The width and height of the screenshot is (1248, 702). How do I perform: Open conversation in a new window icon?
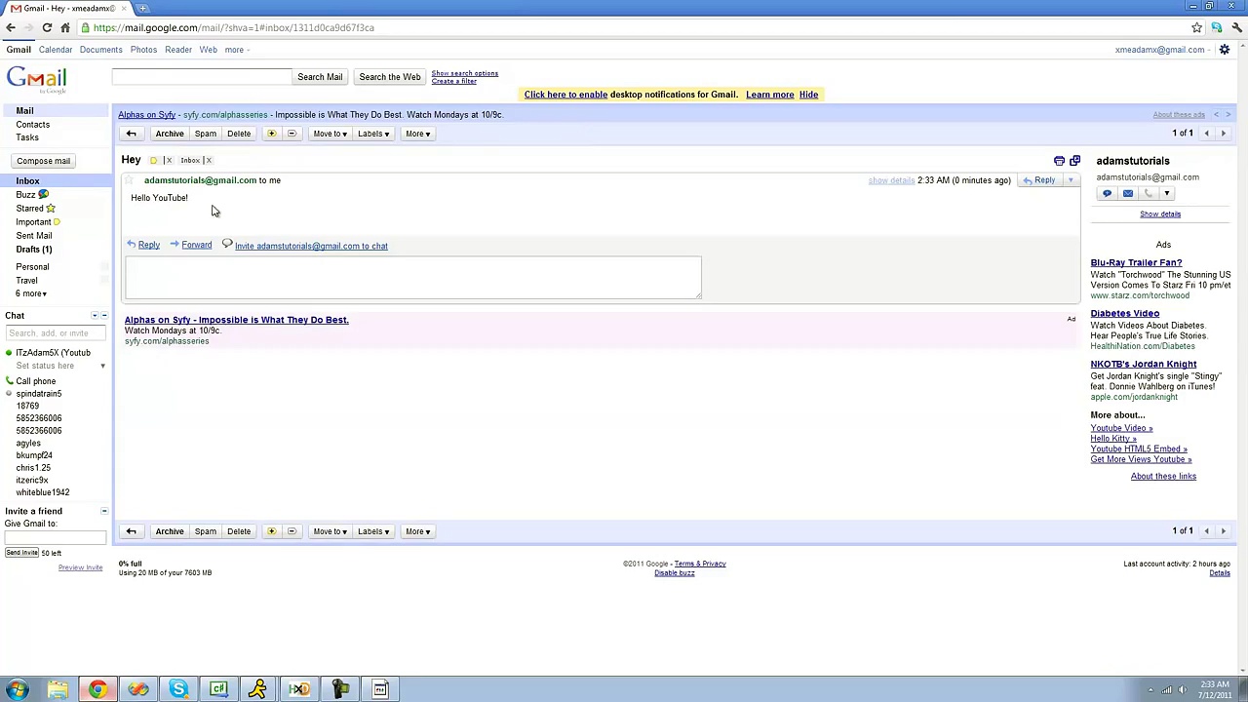(x=1074, y=161)
